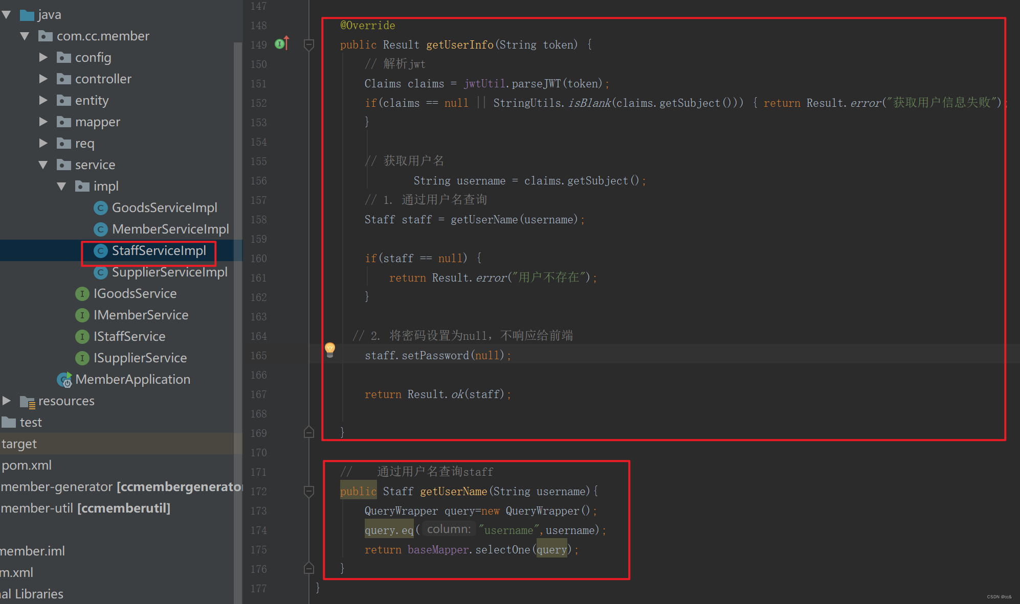Click the yellow lightbulb intention icon
The image size is (1020, 604).
[x=330, y=349]
